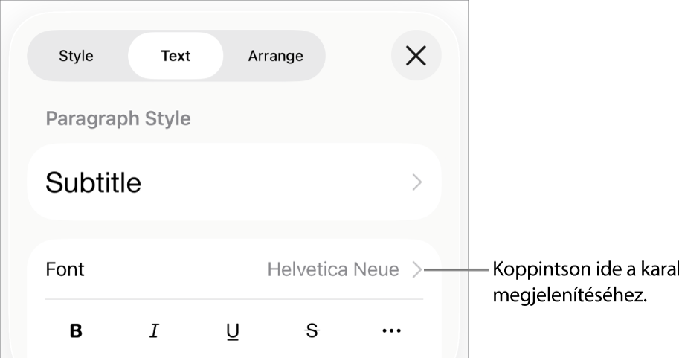
Task: Select the Text tab
Action: (x=176, y=56)
